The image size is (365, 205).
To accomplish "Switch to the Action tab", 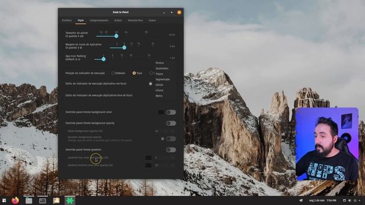I will [x=118, y=20].
